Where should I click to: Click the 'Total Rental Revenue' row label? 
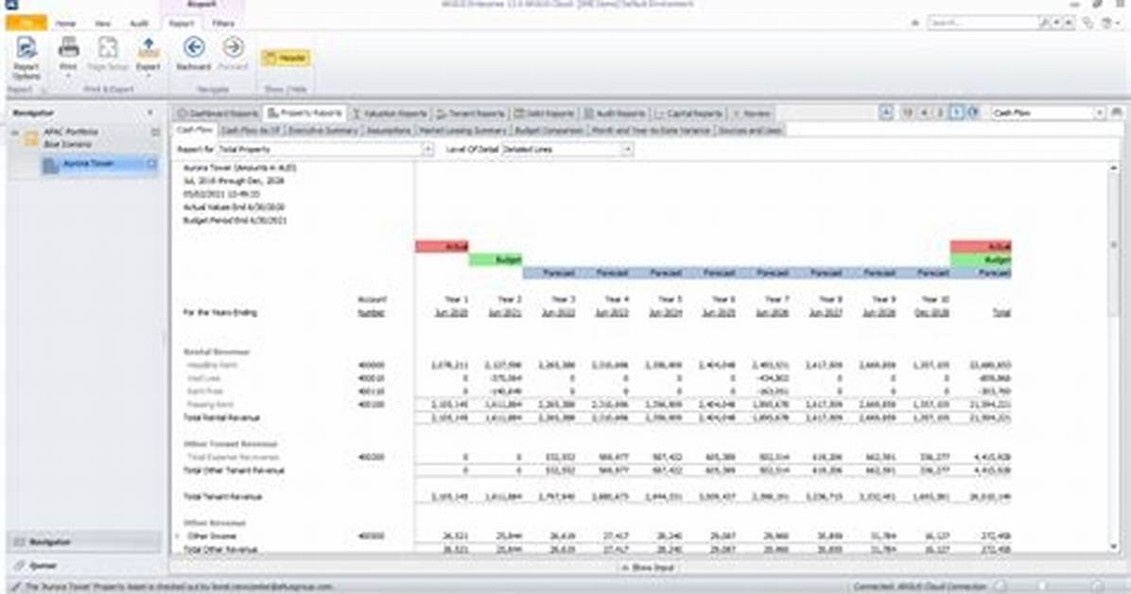221,418
